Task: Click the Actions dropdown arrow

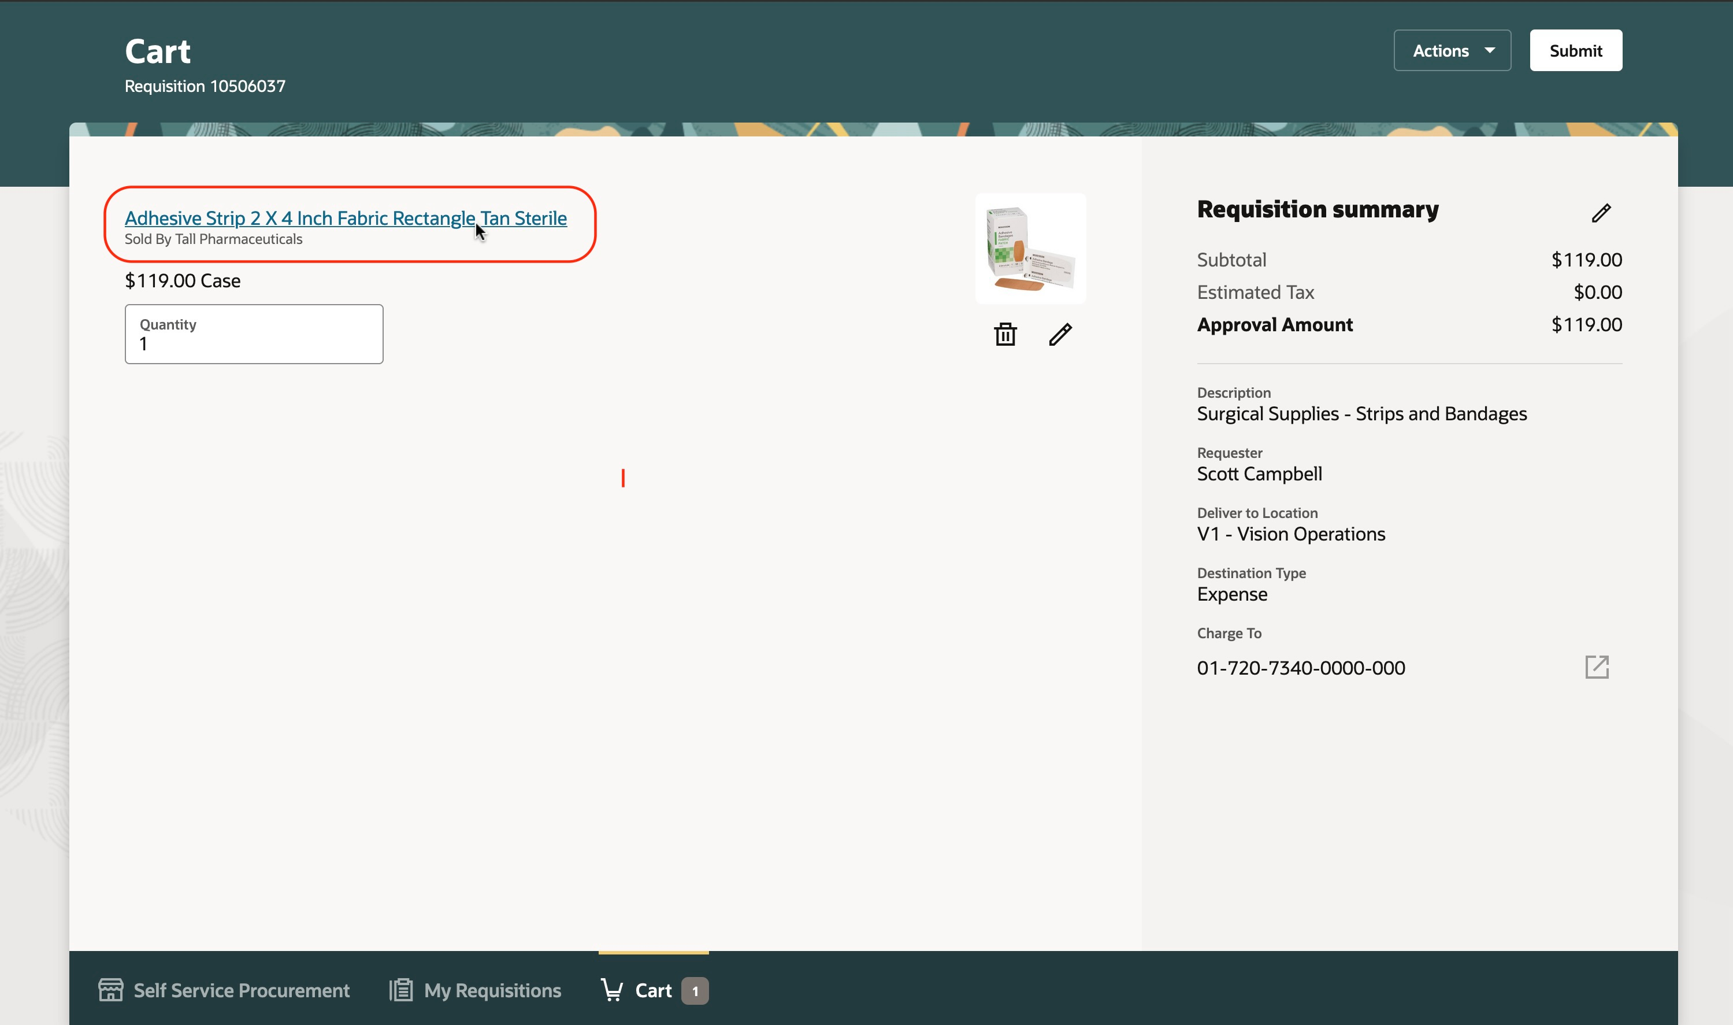Action: [x=1489, y=50]
